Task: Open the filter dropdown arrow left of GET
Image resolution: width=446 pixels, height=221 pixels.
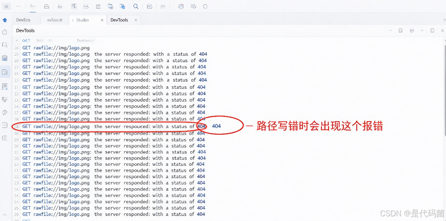Action: coord(17,41)
